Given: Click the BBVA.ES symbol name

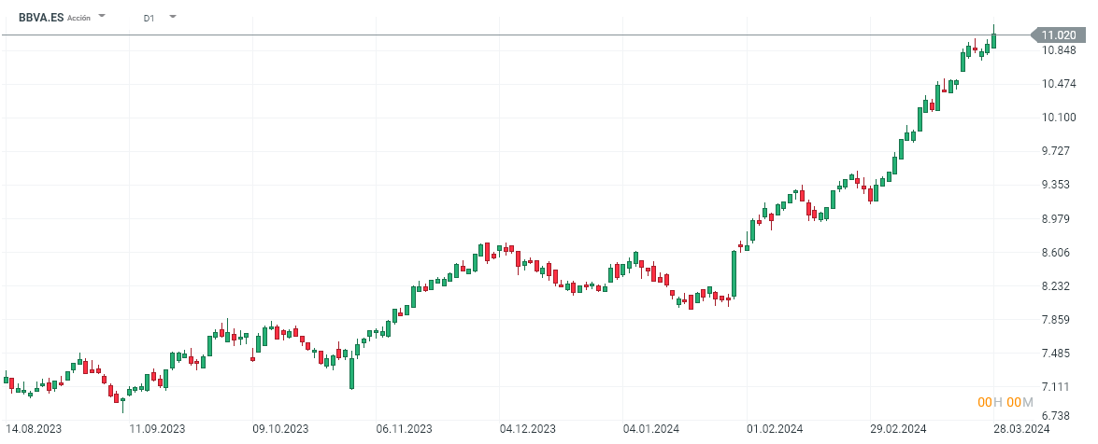Looking at the screenshot, I should coord(41,17).
